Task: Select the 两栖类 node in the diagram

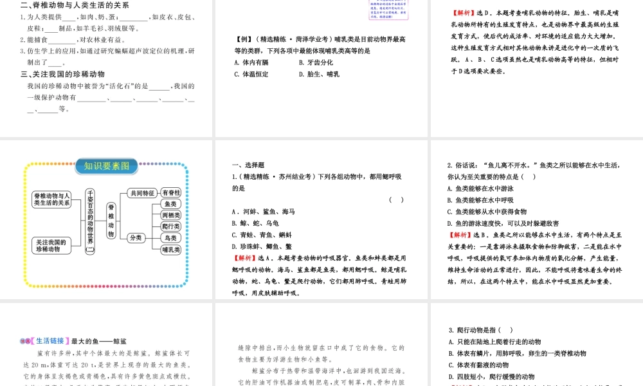Action: (170, 215)
